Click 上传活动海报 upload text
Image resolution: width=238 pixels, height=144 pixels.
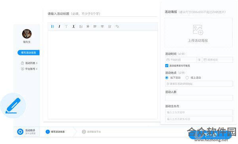(x=198, y=41)
